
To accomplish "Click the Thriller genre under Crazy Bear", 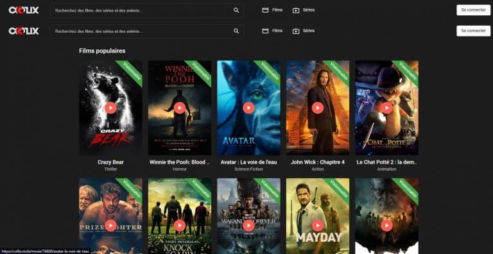I will click(x=110, y=169).
